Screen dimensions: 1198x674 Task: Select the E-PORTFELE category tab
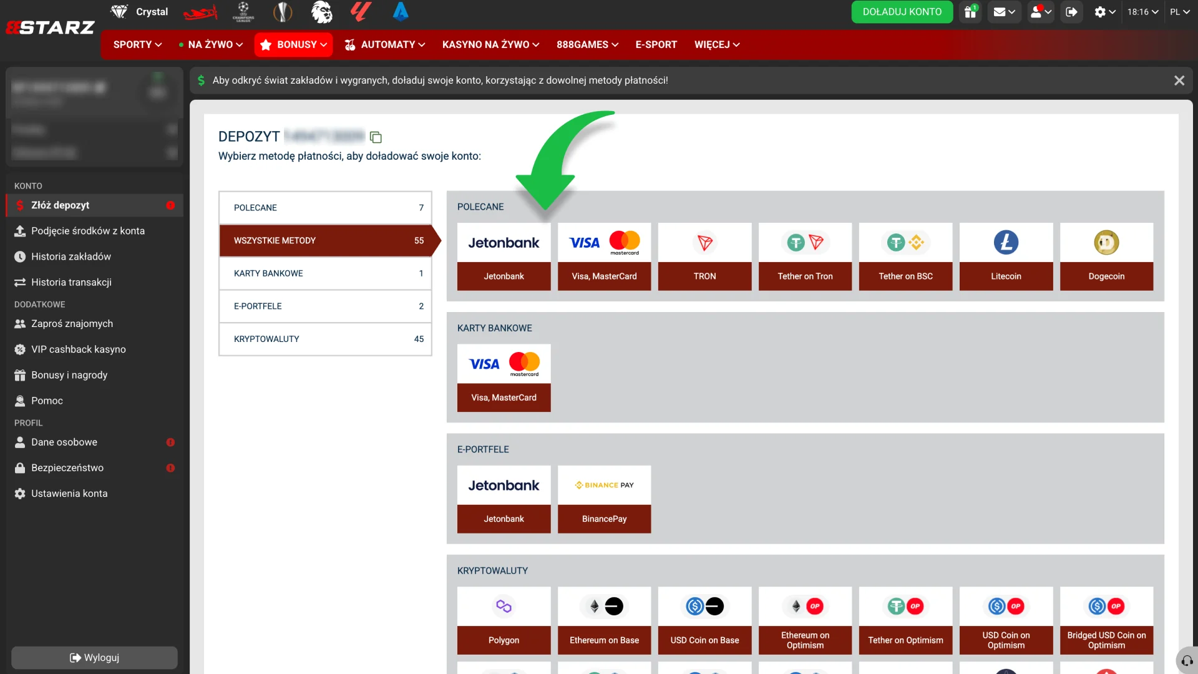(325, 306)
